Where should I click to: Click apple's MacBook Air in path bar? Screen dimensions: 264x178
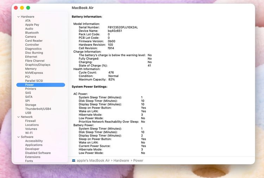(x=93, y=160)
